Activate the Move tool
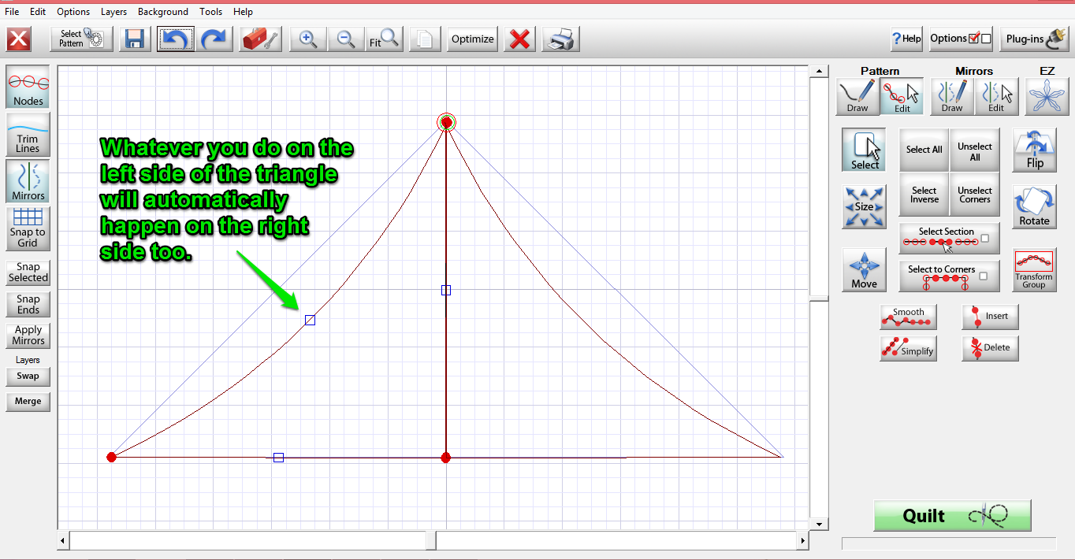The width and height of the screenshot is (1075, 560). 865,270
